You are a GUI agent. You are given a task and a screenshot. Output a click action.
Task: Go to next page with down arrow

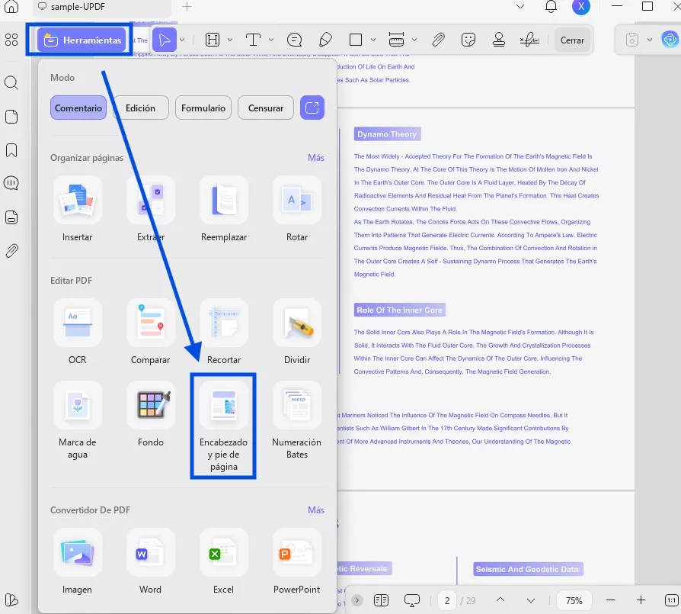coord(531,600)
